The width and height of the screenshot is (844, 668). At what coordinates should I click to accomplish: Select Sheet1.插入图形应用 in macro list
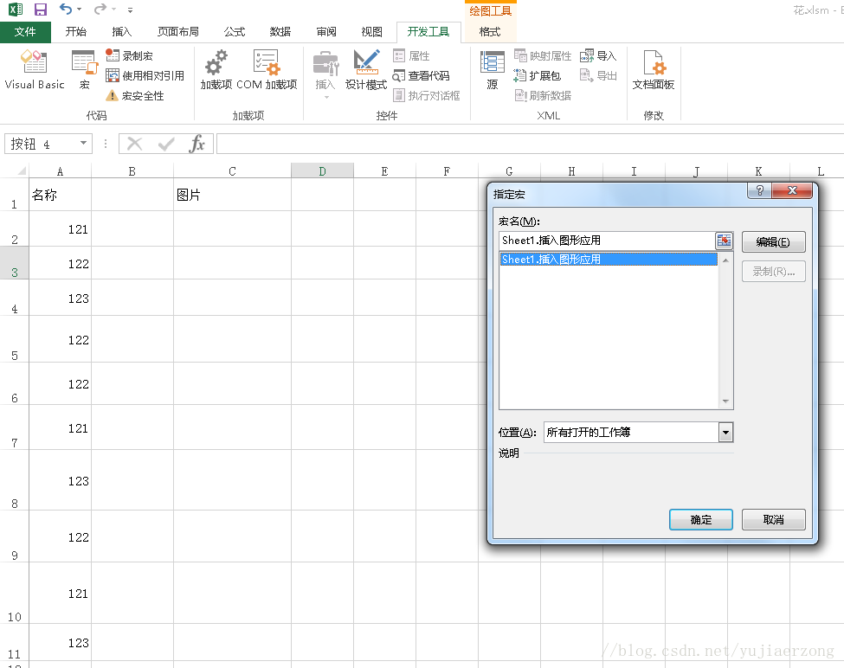point(609,260)
